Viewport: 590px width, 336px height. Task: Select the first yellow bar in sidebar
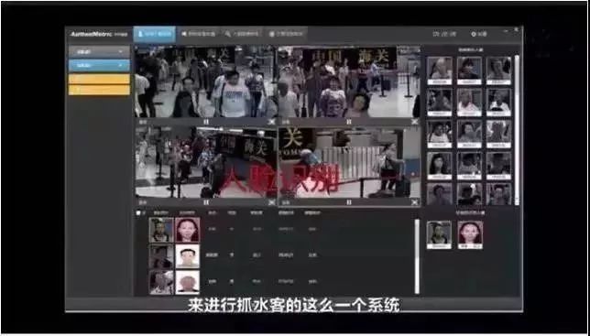(99, 79)
